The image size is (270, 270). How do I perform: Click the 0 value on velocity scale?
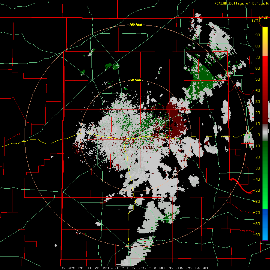259,135
